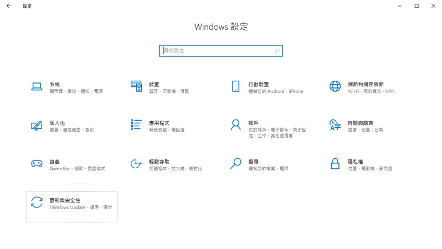Minimize the 設定 window
Screen dimensions: 442x249
click(399, 6)
